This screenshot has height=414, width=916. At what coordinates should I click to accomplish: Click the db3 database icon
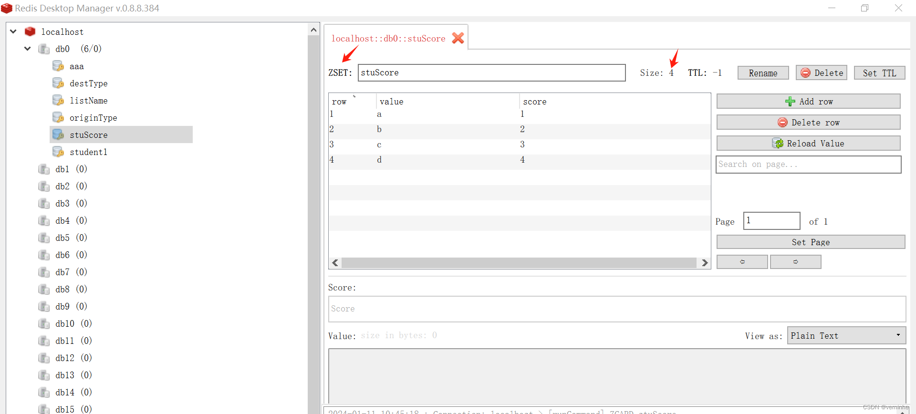pyautogui.click(x=44, y=203)
